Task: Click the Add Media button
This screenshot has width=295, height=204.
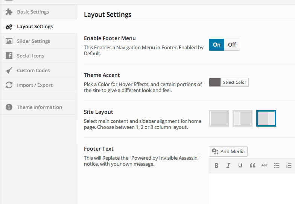Action: coord(228,151)
